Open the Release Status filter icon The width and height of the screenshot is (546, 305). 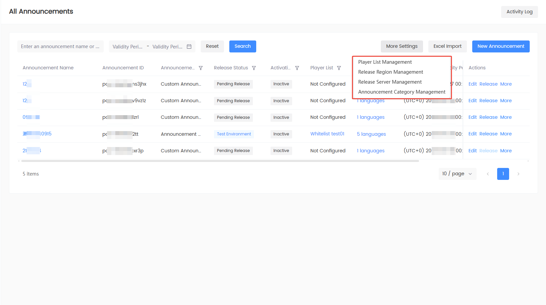pos(254,68)
